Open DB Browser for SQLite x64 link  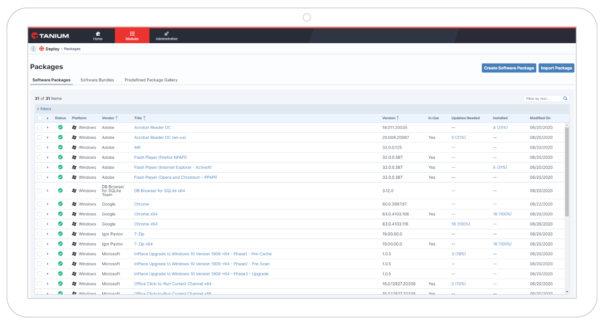click(159, 190)
